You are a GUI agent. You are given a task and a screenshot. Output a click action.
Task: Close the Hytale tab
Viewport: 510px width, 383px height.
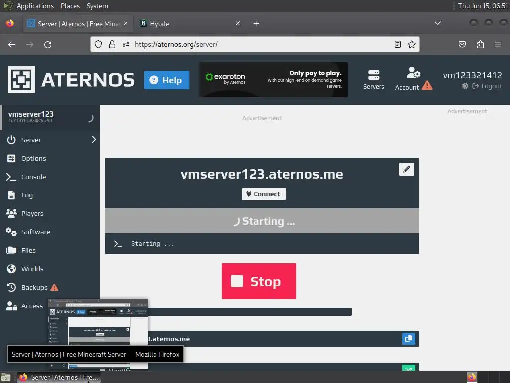(238, 23)
